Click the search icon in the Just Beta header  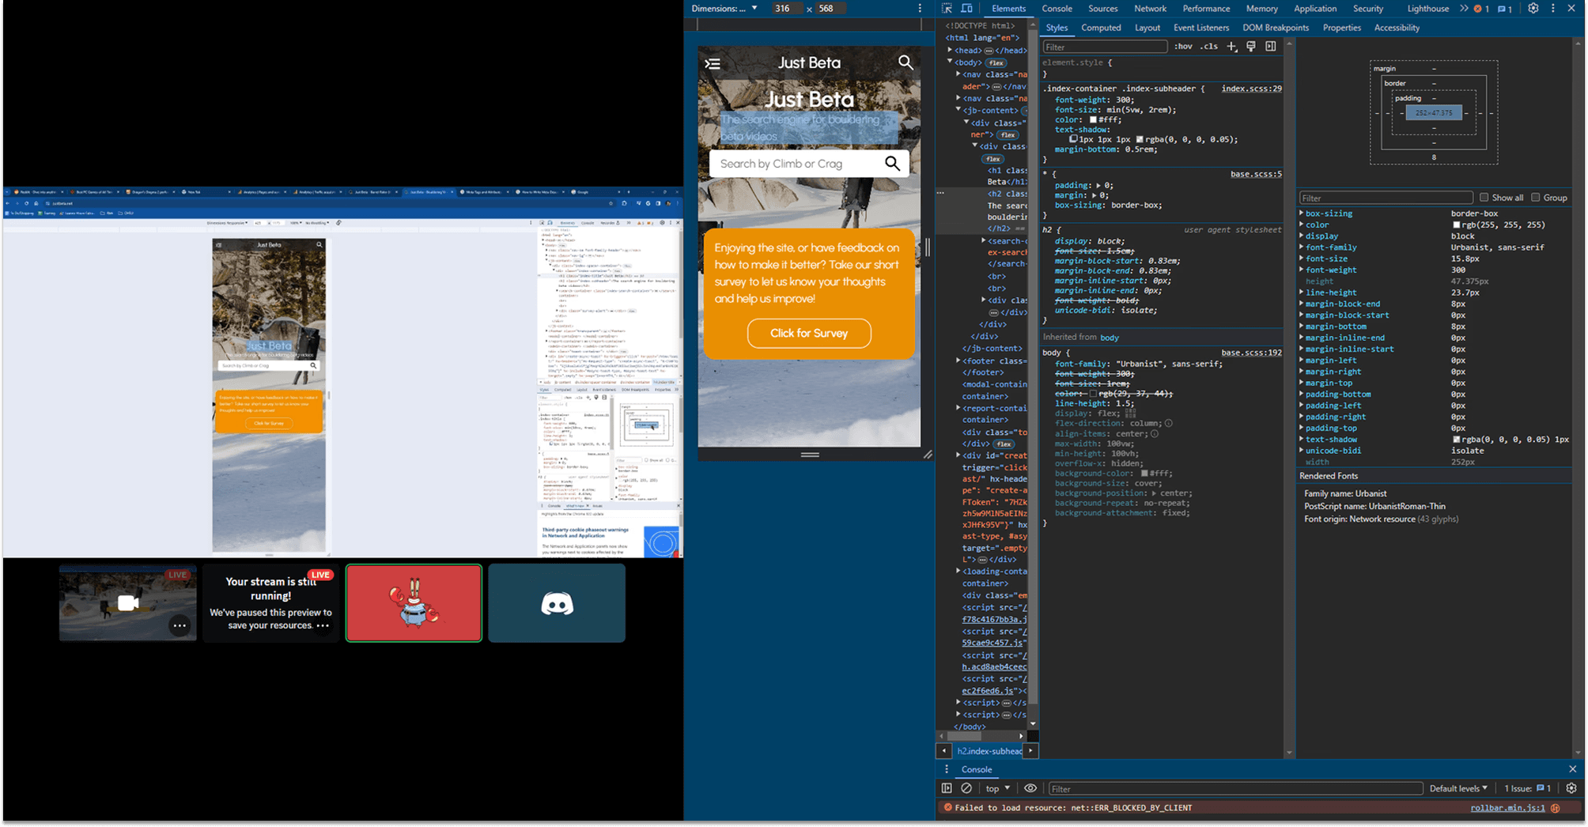(x=906, y=62)
